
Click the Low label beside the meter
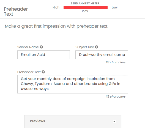tap(114, 7)
